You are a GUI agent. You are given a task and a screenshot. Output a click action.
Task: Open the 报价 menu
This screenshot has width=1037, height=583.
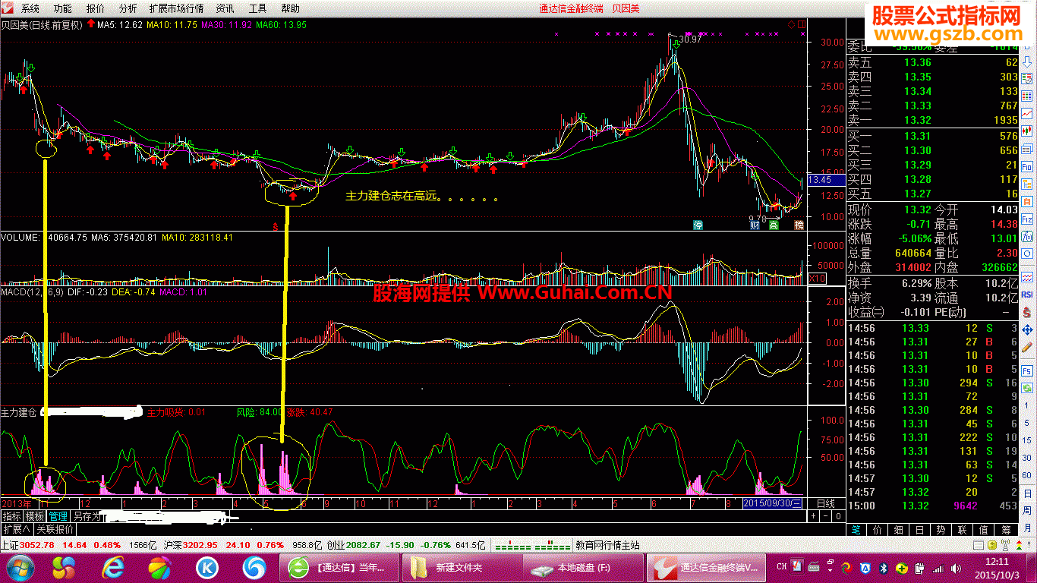coord(96,8)
